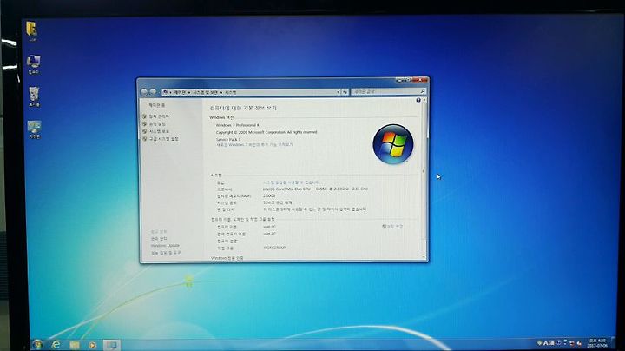Select the WORKGROUP value

pyautogui.click(x=274, y=248)
